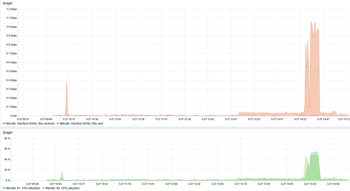
Task: Click the 'Mikrotik: Interface WAN(): Bits sent' legend label
Action: click(x=82, y=124)
